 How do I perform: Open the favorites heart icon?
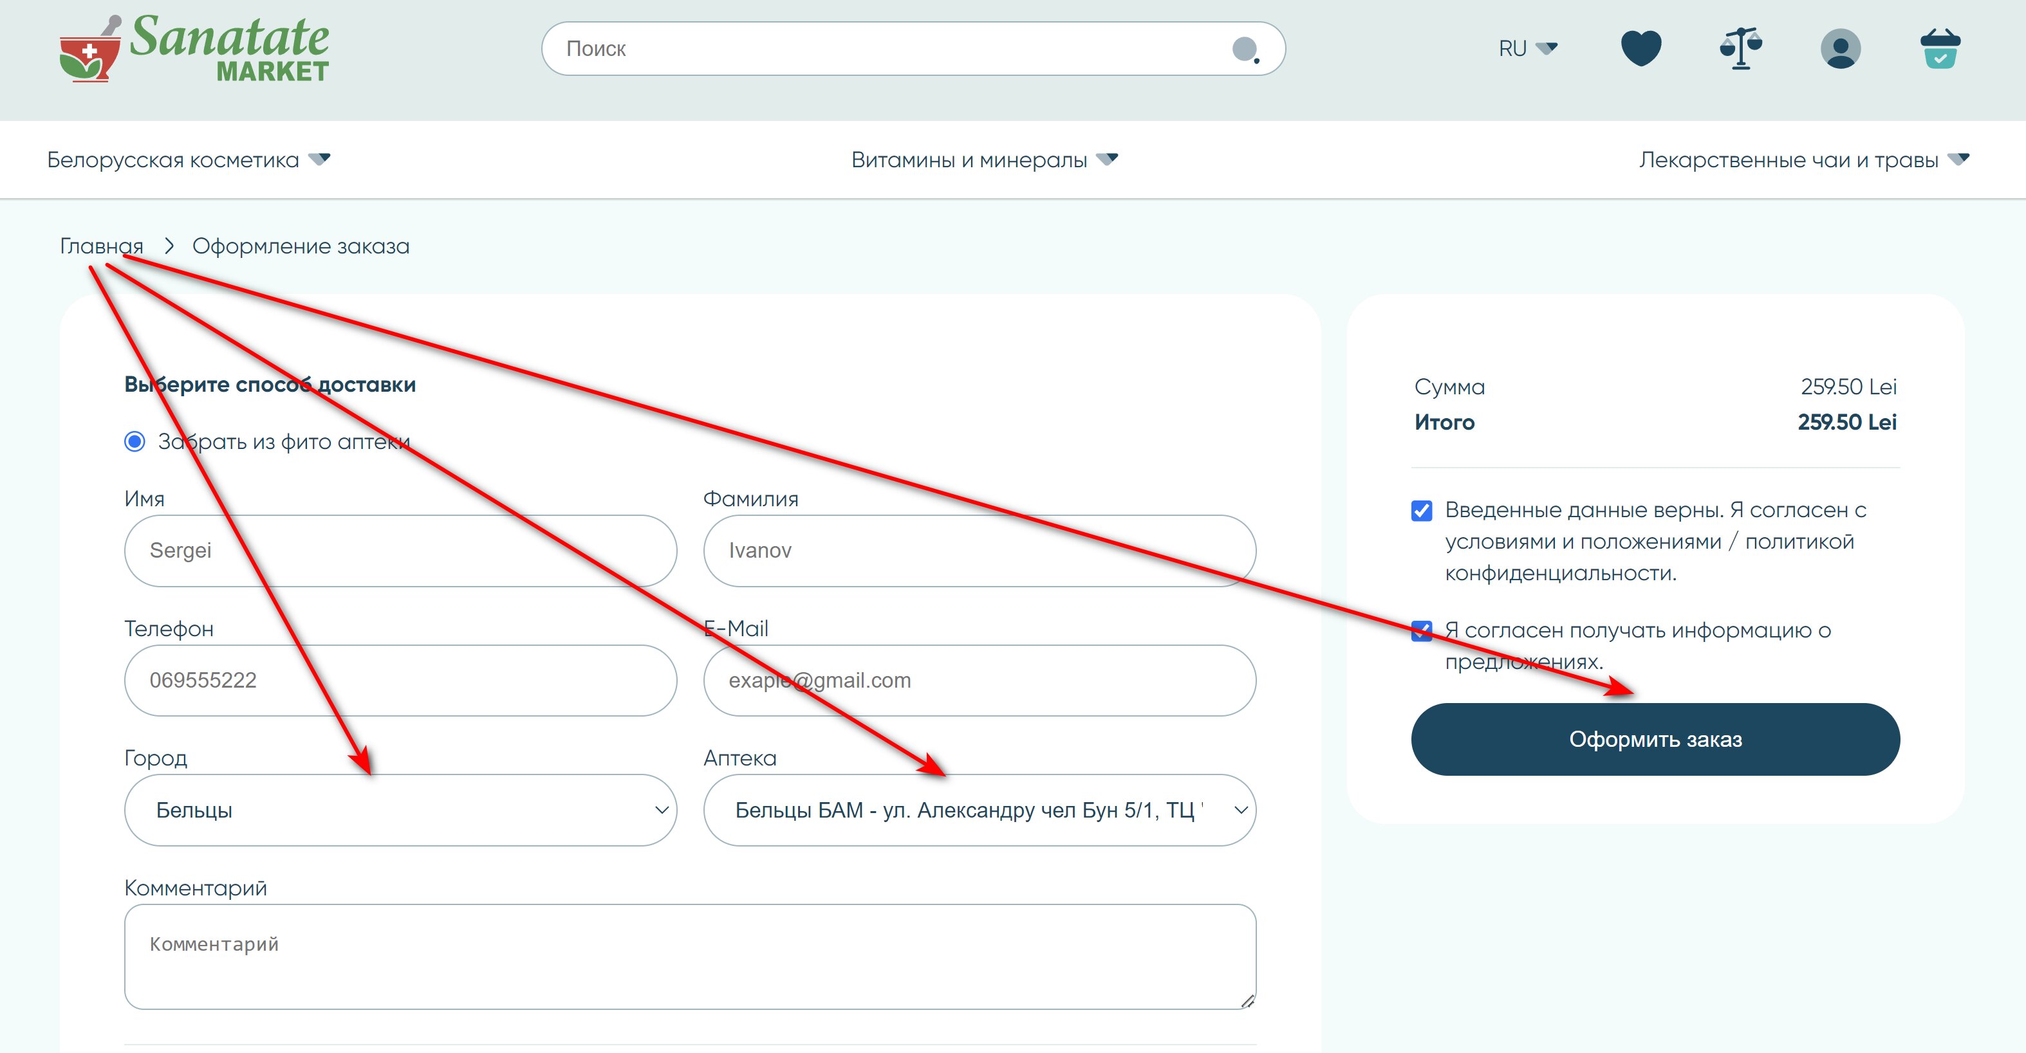pos(1640,49)
